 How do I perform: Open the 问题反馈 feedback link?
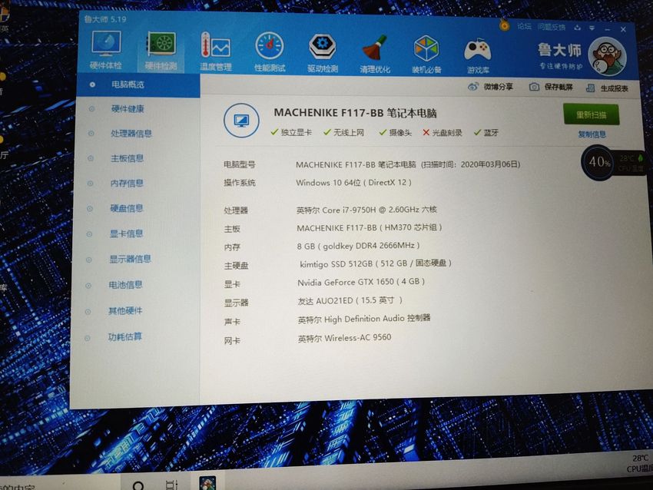[x=552, y=27]
